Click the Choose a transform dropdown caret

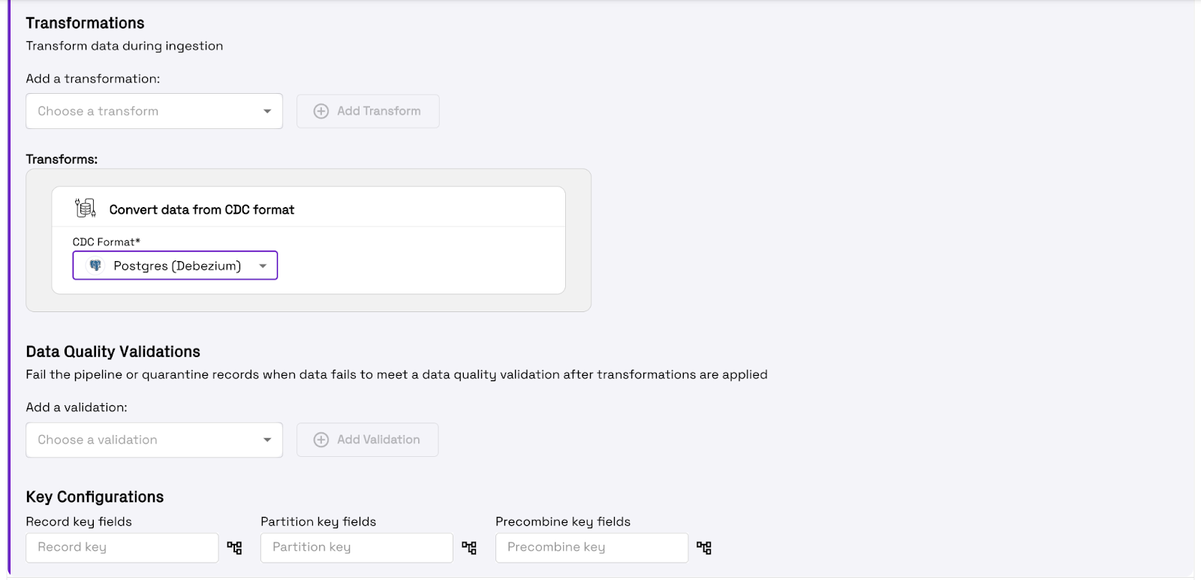point(268,110)
